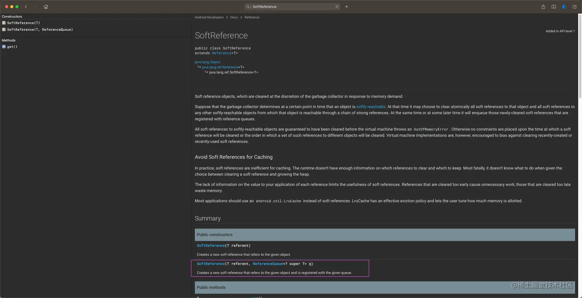The image size is (582, 298).
Task: Click the Summary heading
Action: click(207, 218)
